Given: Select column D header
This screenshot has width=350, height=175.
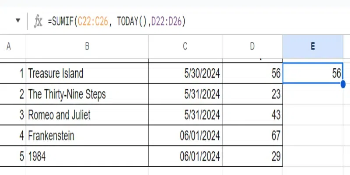Looking at the screenshot, I should click(x=252, y=46).
